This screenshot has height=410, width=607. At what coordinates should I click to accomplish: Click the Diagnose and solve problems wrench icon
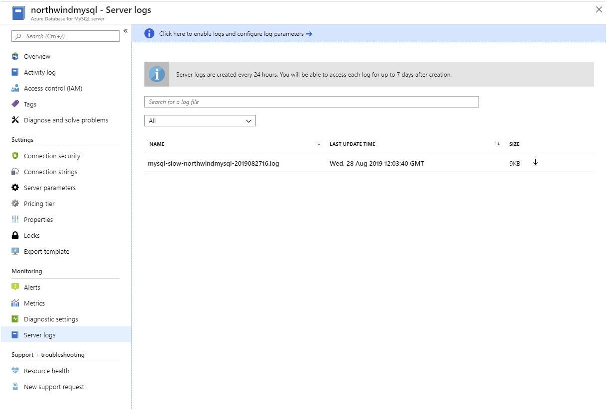tap(15, 120)
